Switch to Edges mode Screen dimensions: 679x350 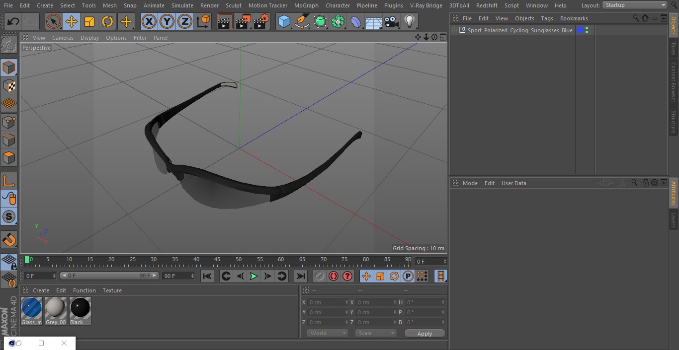(9, 140)
